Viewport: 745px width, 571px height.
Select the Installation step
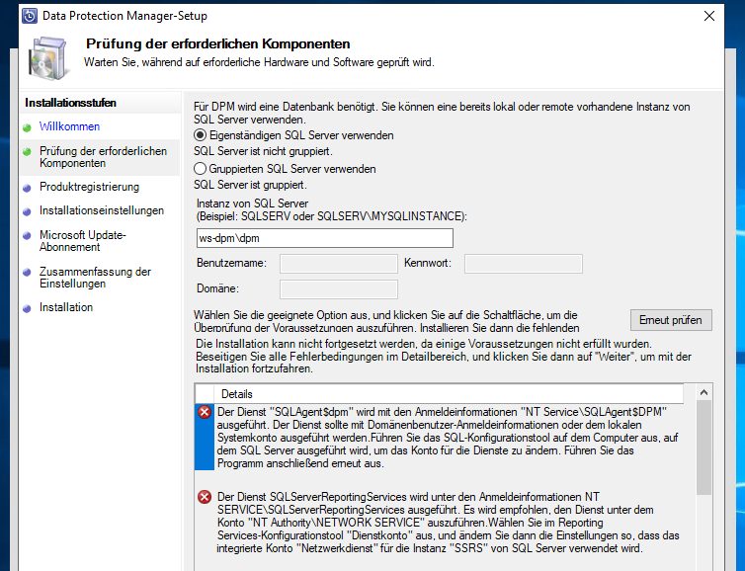click(66, 307)
